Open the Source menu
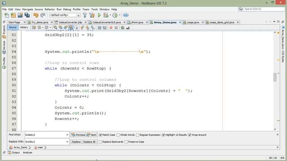This screenshot has width=287, height=161. [x=39, y=9]
